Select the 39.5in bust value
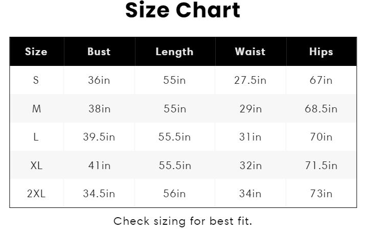This screenshot has height=234, width=366. 99,137
